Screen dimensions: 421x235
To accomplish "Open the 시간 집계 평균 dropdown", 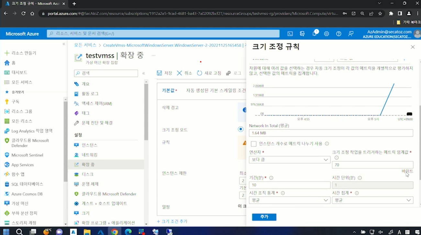I will click(x=372, y=200).
